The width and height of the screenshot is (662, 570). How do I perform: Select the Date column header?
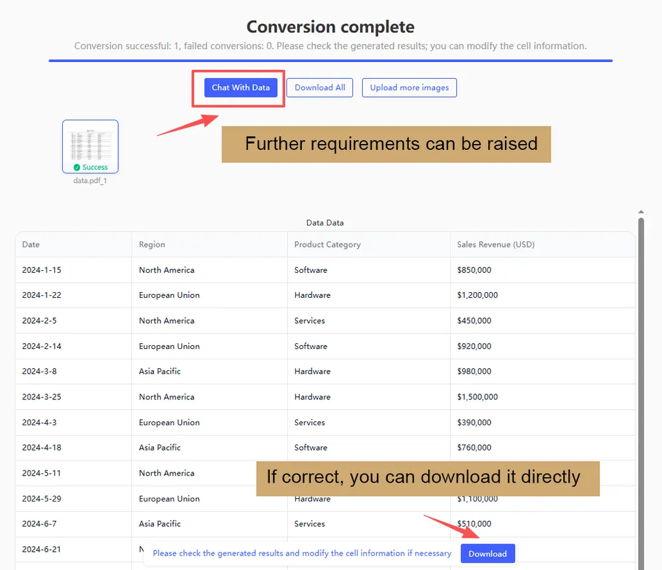pyautogui.click(x=31, y=244)
